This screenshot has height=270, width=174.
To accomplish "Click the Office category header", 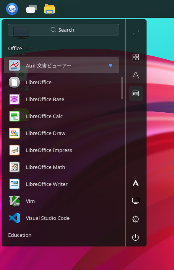I will 15,48.
